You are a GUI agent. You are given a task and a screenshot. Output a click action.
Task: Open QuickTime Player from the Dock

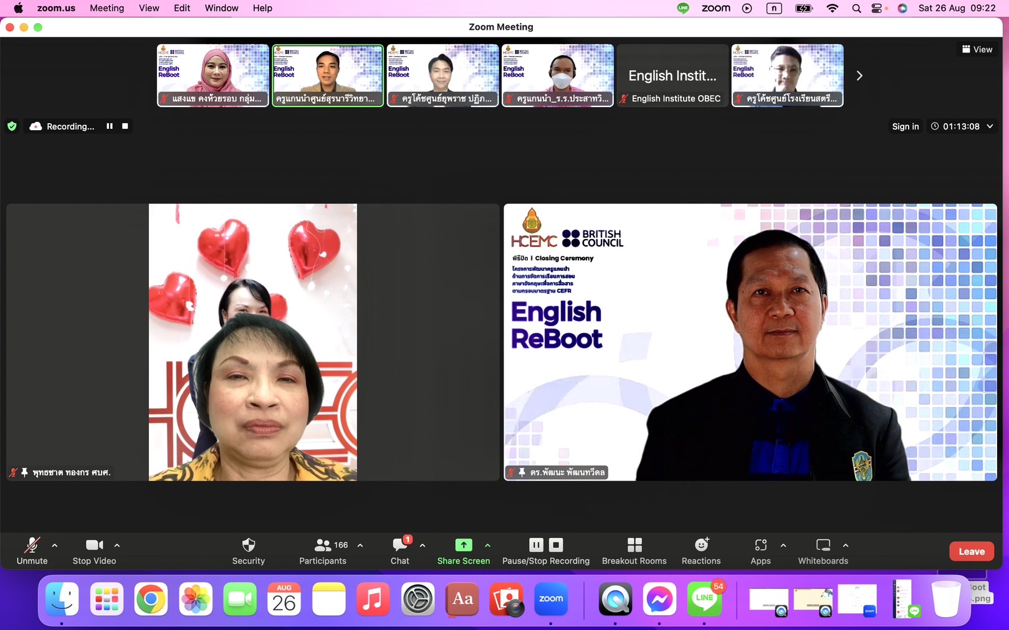click(x=615, y=599)
